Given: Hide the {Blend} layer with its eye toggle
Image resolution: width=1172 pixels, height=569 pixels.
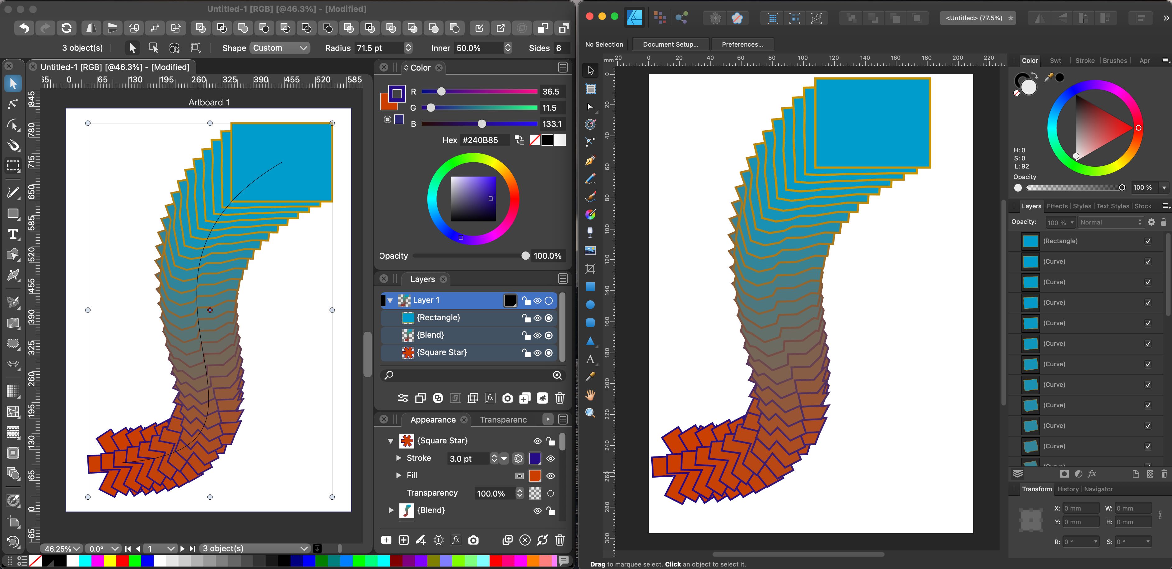Looking at the screenshot, I should click(537, 335).
